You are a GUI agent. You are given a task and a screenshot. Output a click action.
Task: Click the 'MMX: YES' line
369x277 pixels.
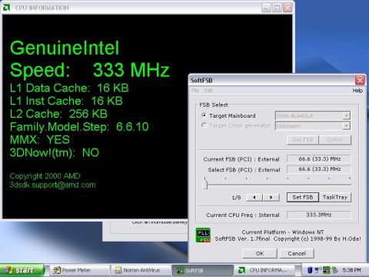40,140
